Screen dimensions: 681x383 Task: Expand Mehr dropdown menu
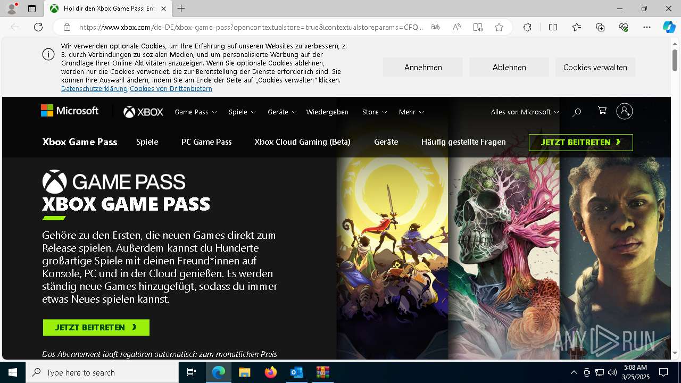(411, 112)
